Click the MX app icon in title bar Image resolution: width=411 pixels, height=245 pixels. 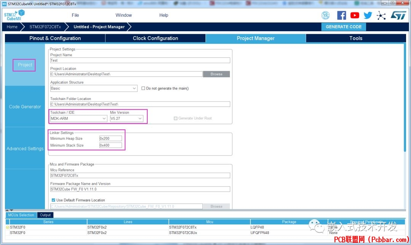pos(4,4)
